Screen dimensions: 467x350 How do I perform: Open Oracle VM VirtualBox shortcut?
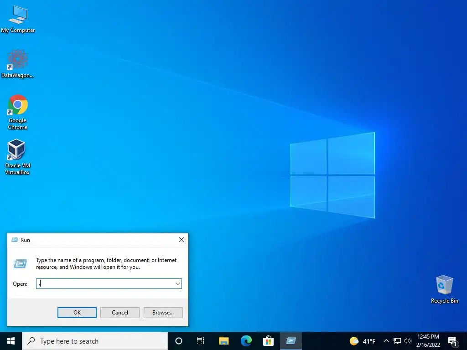point(17,157)
